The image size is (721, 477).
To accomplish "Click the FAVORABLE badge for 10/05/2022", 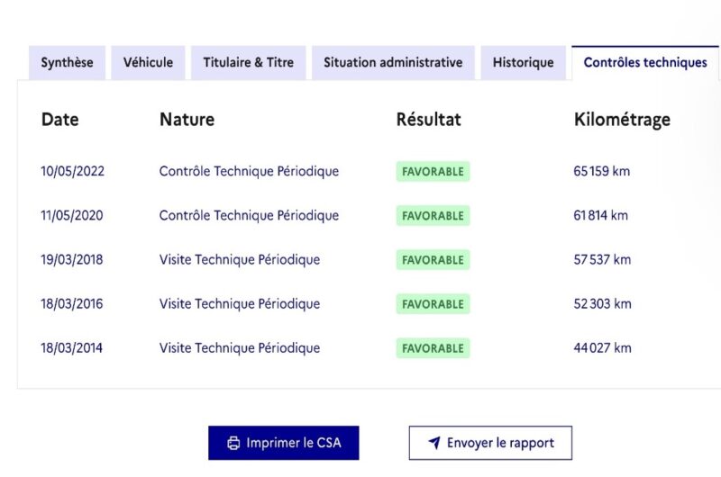I will coord(433,172).
